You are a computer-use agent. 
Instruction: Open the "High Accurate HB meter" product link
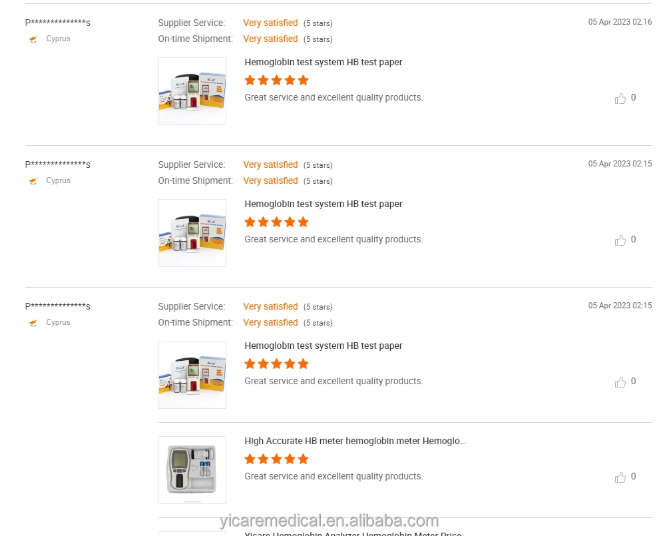355,441
